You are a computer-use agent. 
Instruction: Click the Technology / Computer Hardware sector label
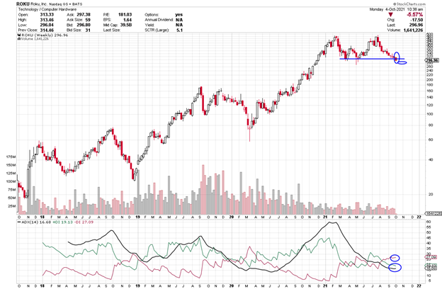pos(47,9)
